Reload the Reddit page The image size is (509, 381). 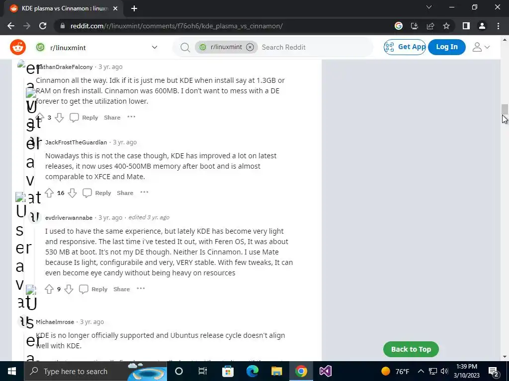coord(43,26)
